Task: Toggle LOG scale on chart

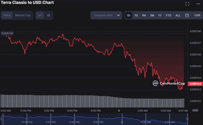Action: click(197, 15)
